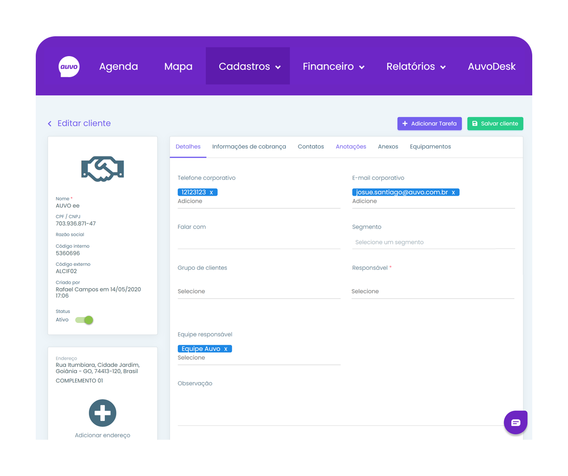Click the handshake client avatar icon
The image size is (568, 476).
[x=102, y=169]
